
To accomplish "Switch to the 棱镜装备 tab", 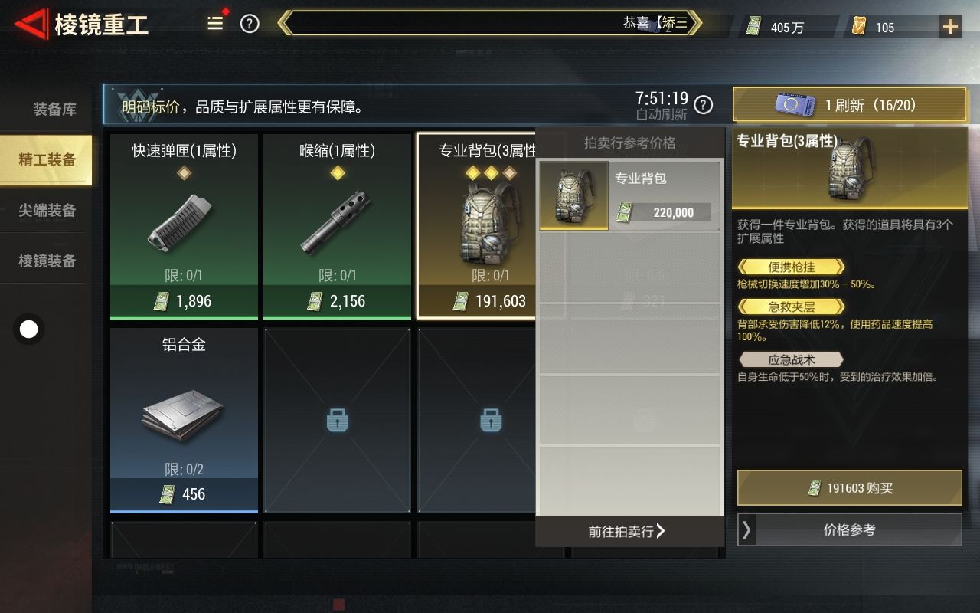I will click(x=47, y=261).
